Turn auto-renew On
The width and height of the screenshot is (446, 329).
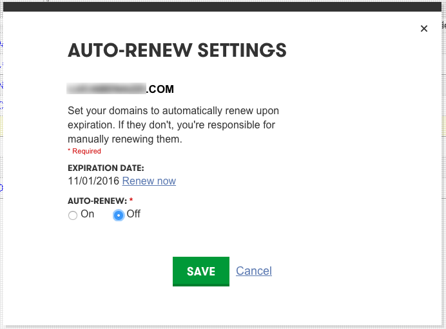click(73, 215)
